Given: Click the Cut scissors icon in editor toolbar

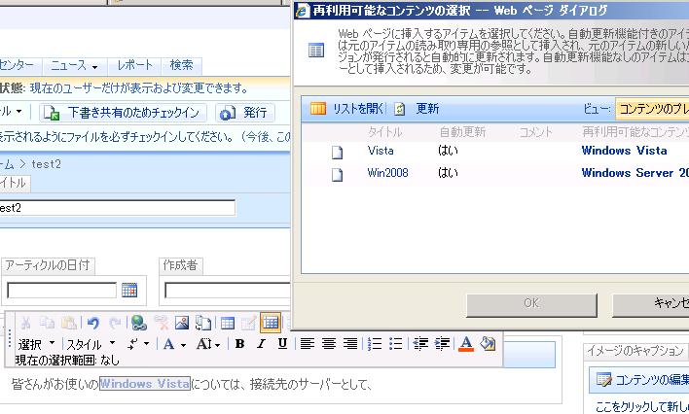Looking at the screenshot, I should tap(25, 324).
